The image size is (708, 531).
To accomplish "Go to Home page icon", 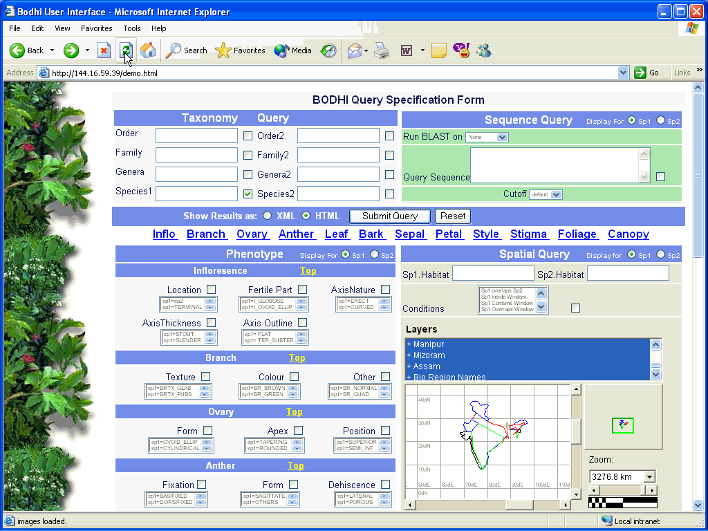I will point(147,50).
